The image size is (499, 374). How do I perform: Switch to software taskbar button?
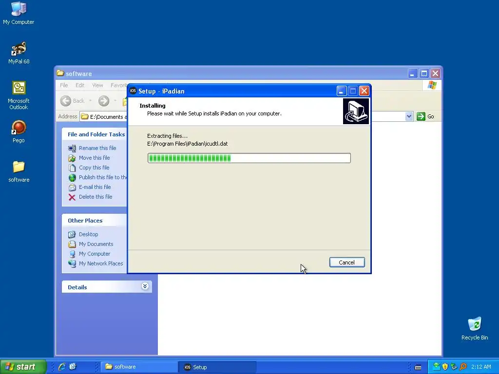click(139, 367)
